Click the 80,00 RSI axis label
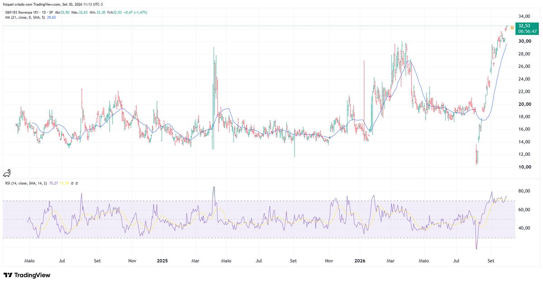The image size is (543, 284). click(x=524, y=191)
